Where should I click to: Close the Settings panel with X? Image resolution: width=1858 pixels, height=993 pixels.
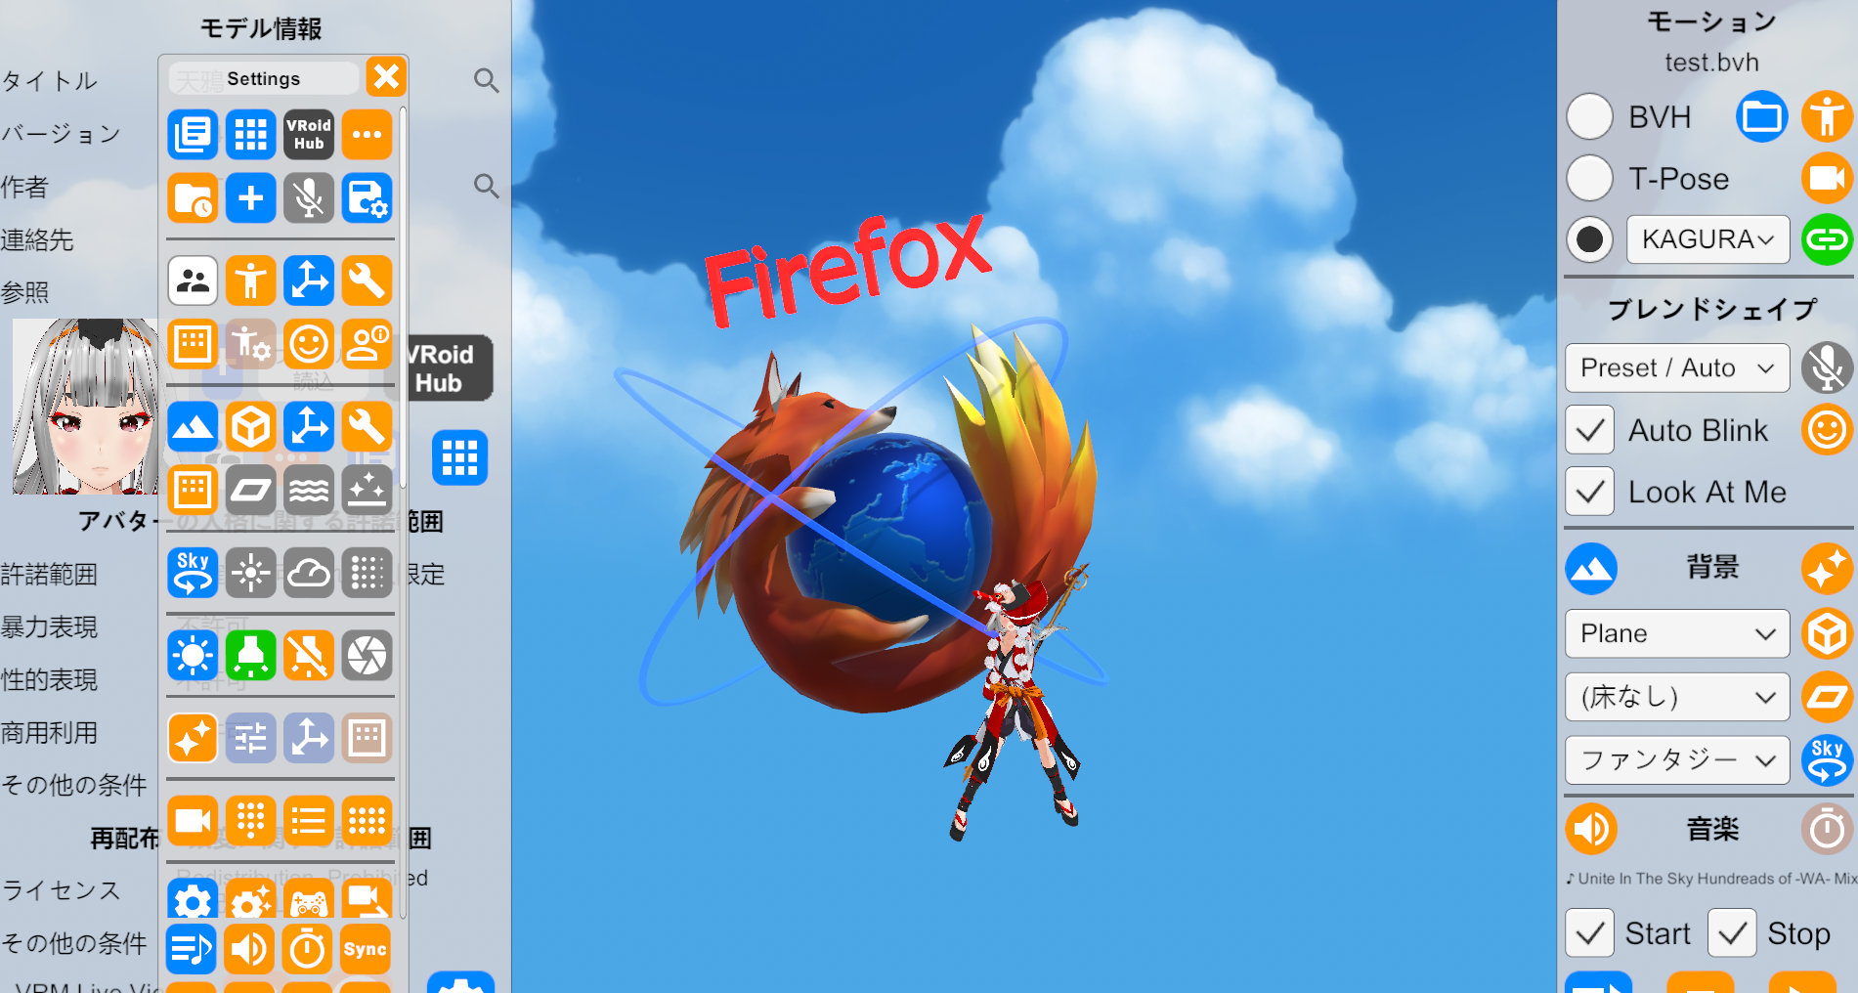pyautogui.click(x=386, y=76)
